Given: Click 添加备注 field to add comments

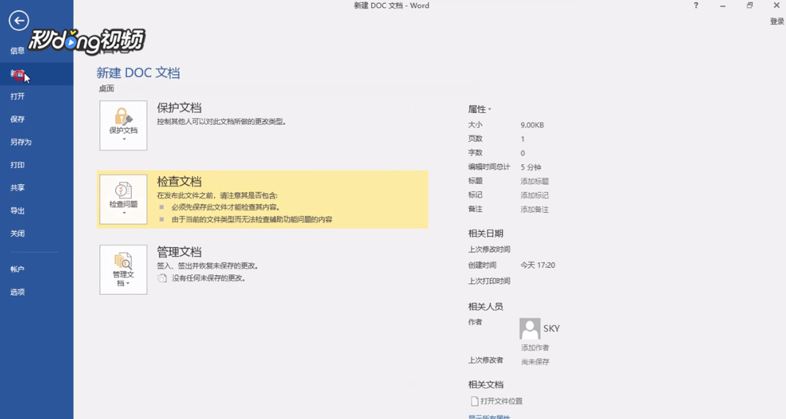Looking at the screenshot, I should click(535, 209).
